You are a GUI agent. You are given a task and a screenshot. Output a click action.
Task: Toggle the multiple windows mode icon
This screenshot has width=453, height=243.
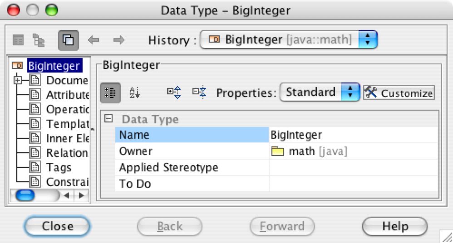tap(69, 40)
